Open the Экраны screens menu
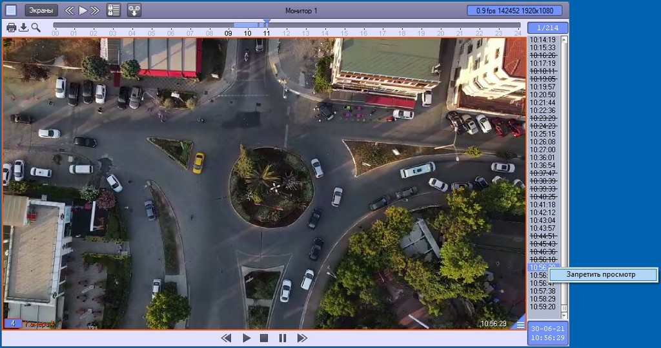661x348 pixels. [x=41, y=10]
